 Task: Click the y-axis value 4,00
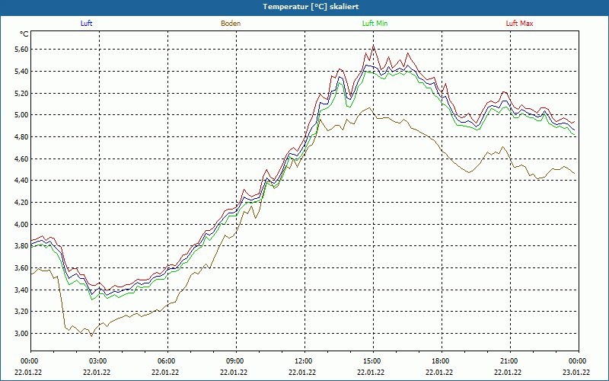click(21, 224)
